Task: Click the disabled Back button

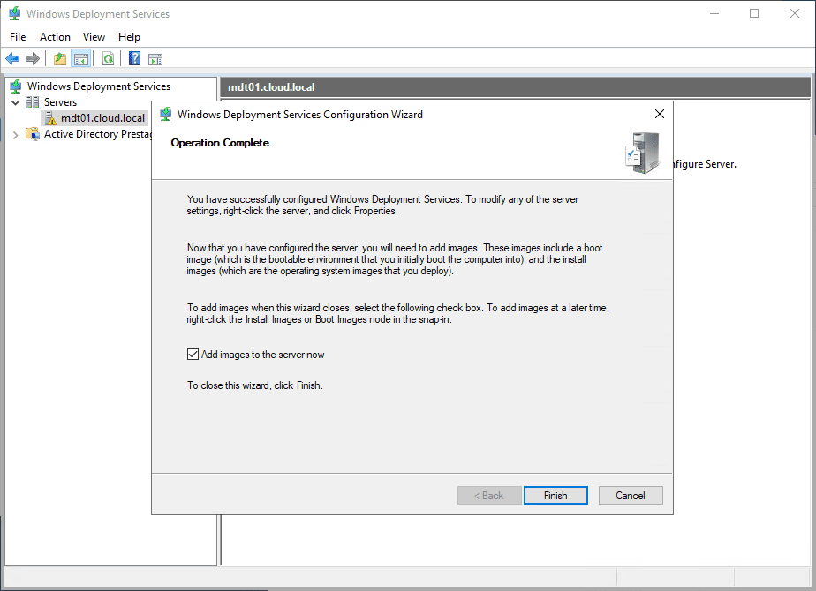Action: pyautogui.click(x=489, y=496)
